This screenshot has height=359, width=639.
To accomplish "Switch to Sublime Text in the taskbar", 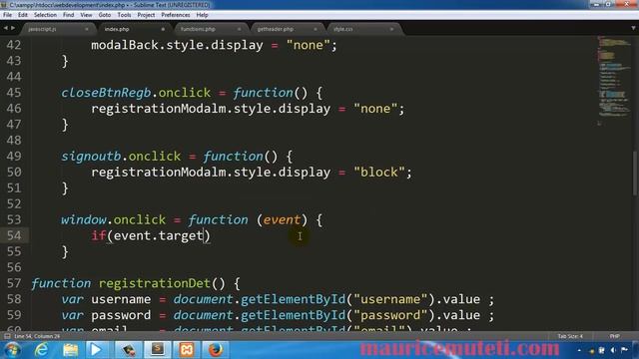I will click(158, 350).
